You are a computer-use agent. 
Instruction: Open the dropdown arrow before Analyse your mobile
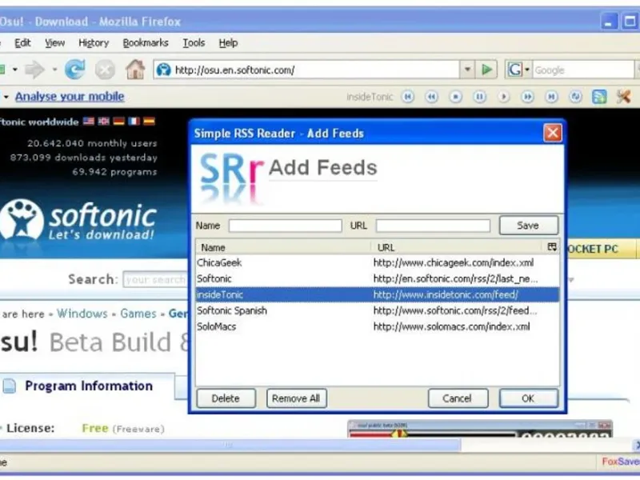coord(6,97)
